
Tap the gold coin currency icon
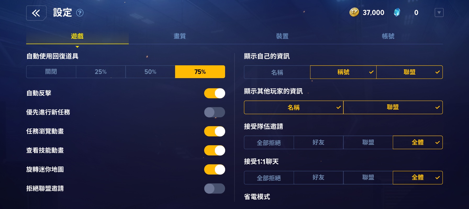click(354, 12)
